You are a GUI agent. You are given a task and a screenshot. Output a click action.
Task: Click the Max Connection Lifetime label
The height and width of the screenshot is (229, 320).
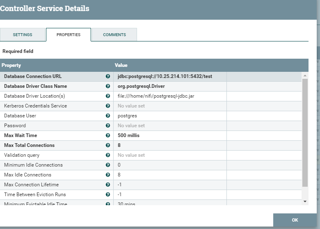32,185
